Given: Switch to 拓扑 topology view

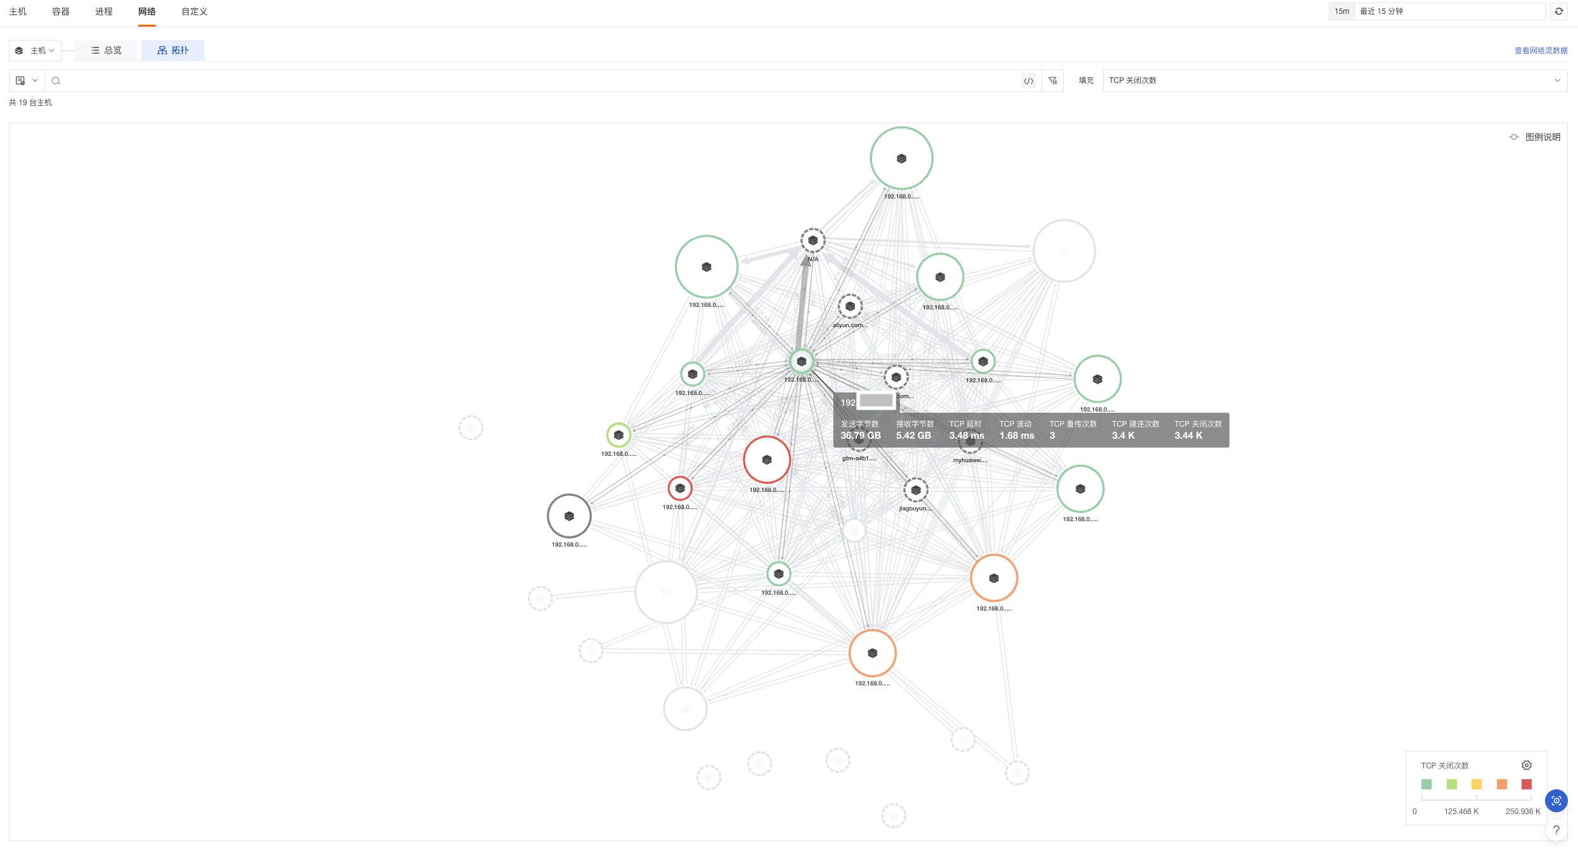Looking at the screenshot, I should 173,51.
